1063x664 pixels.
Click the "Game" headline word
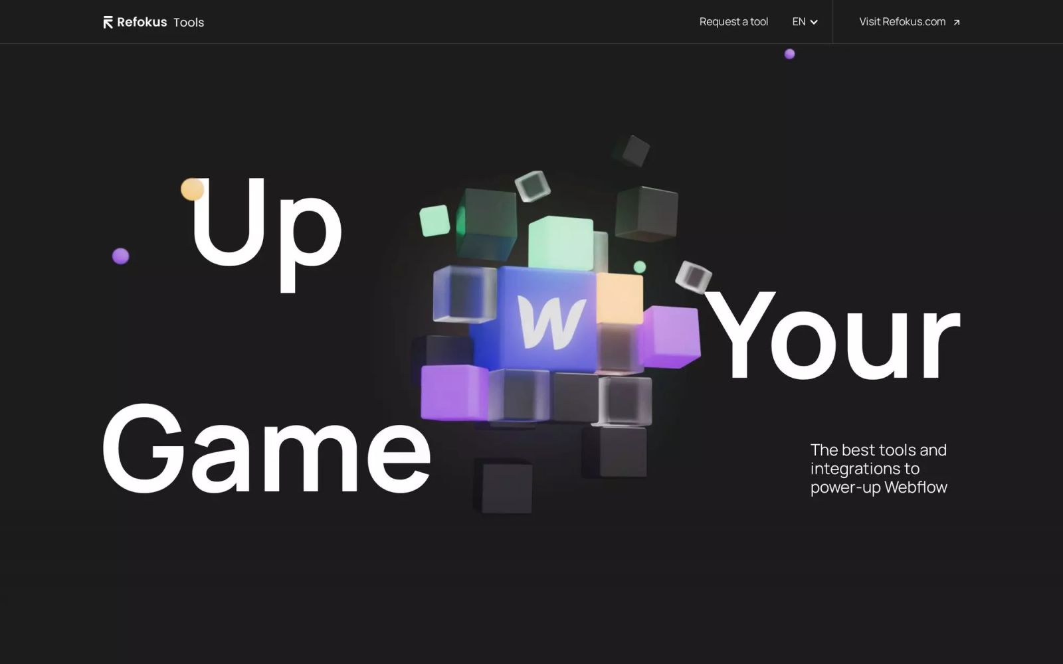267,448
